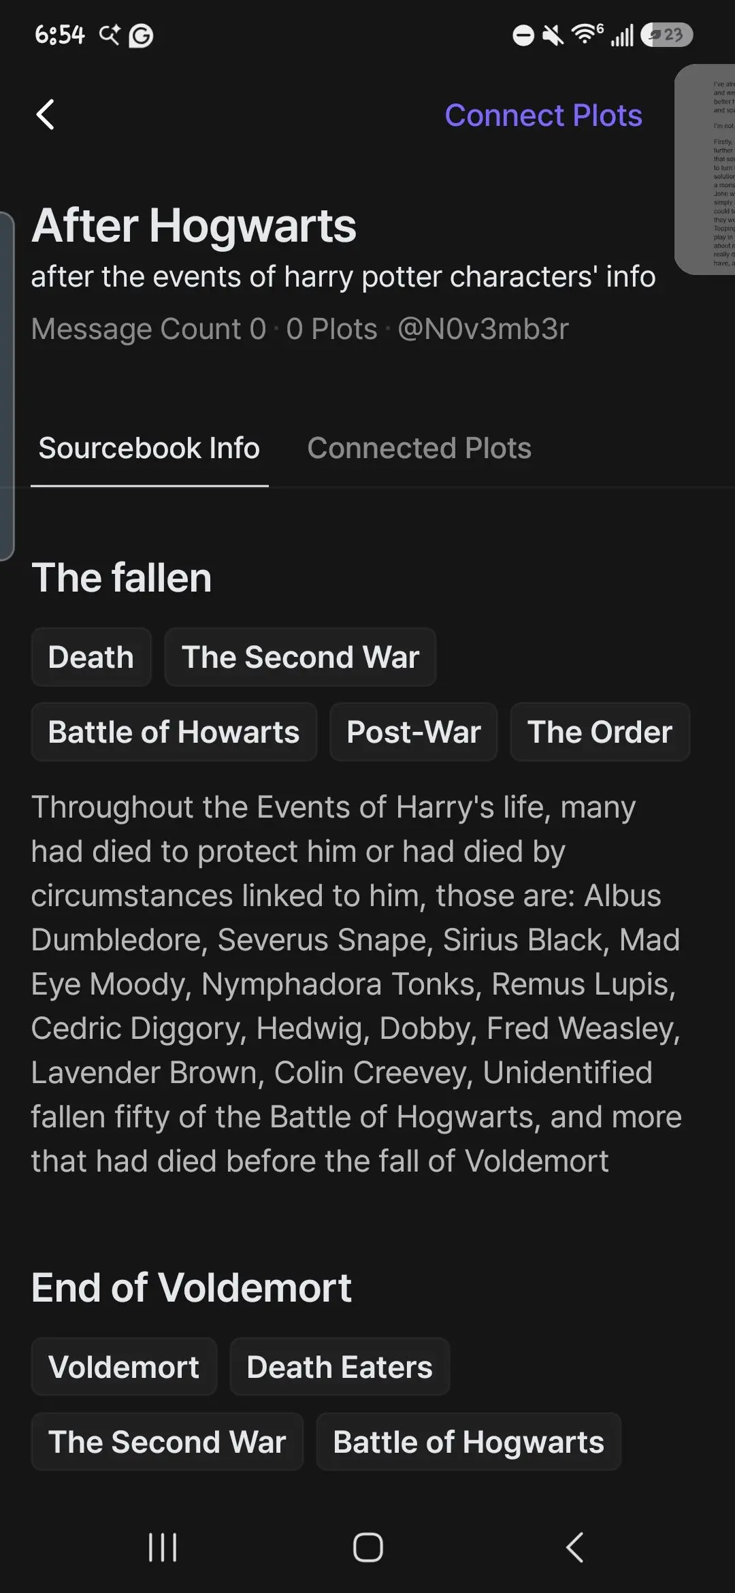Switch to Connected Plots tab
The height and width of the screenshot is (1593, 735).
coord(419,448)
